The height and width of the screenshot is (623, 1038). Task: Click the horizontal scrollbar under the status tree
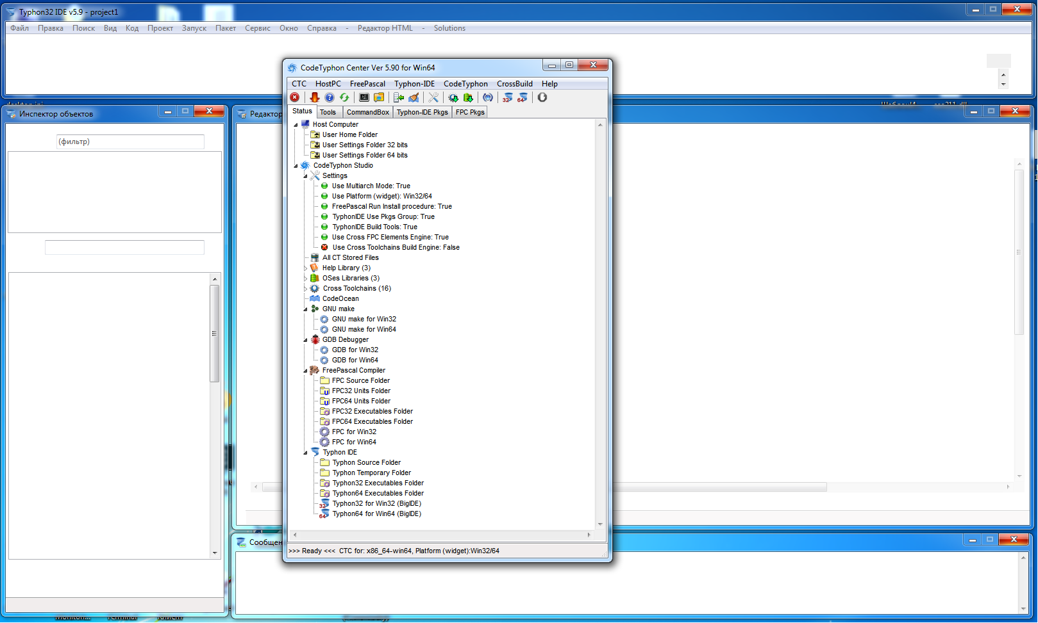[442, 535]
